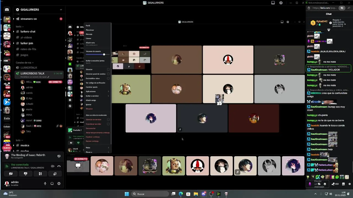The image size is (353, 198).
Task: Open Discord from the Windows taskbar
Action: 204,194
